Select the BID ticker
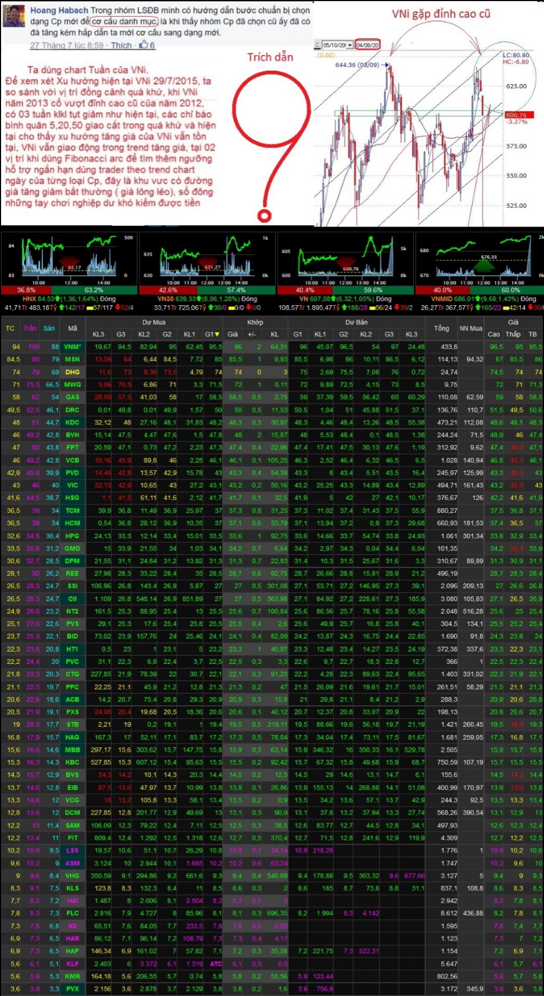 click(73, 636)
